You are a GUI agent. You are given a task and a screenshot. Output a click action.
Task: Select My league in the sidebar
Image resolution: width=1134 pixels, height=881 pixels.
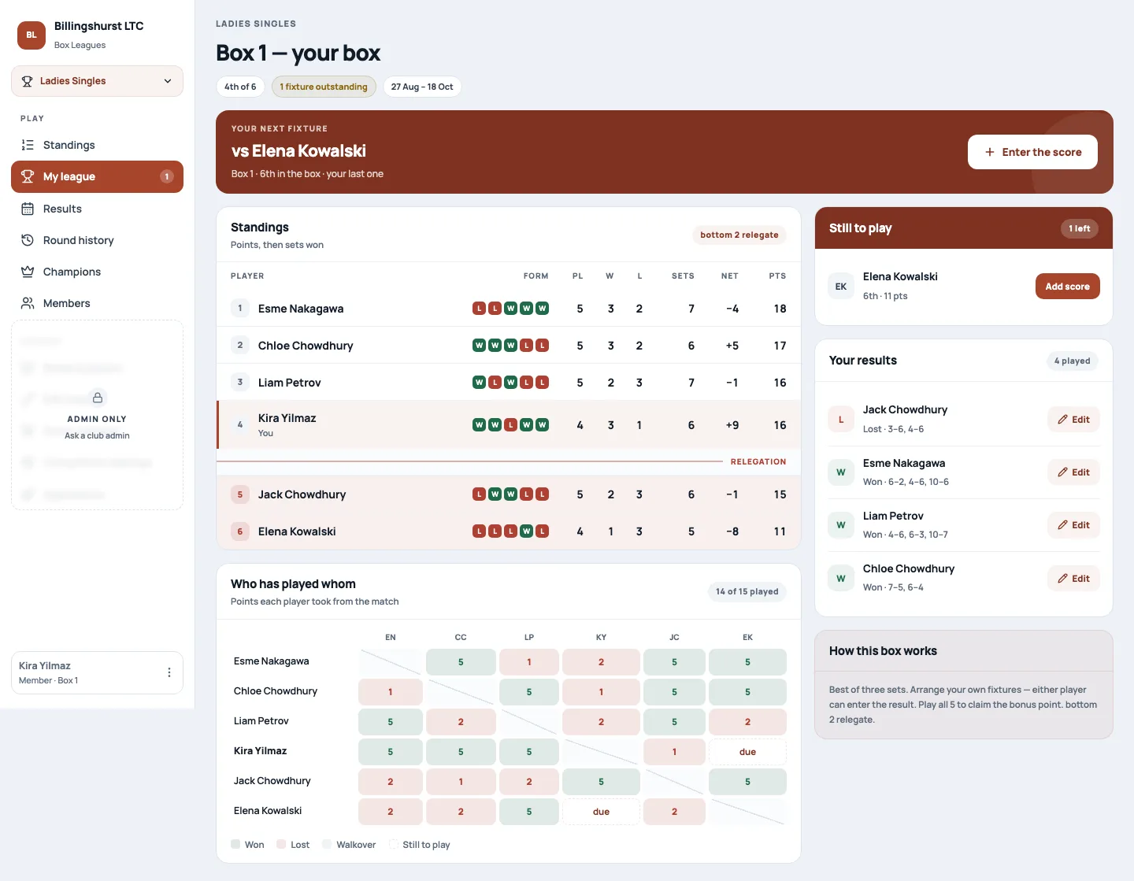[x=97, y=176]
